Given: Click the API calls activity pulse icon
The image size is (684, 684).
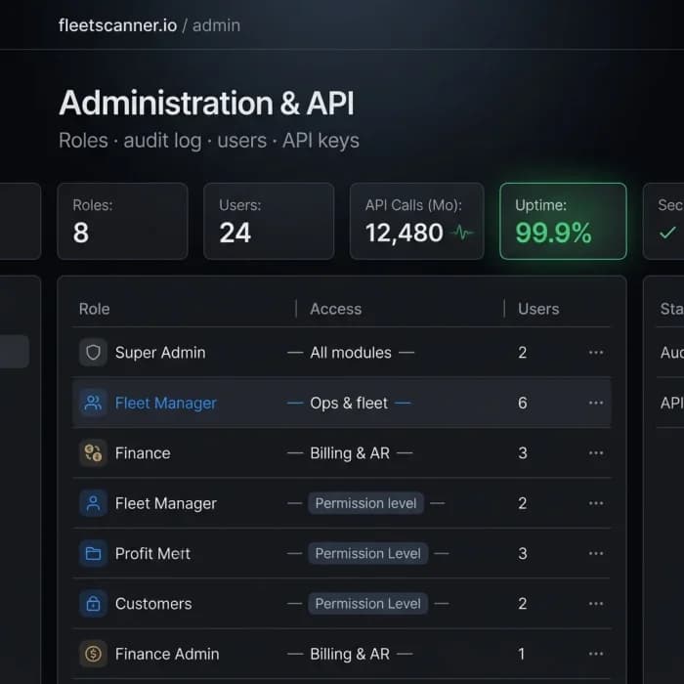Looking at the screenshot, I should point(463,233).
